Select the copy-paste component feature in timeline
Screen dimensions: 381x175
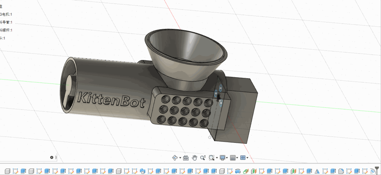142,171
